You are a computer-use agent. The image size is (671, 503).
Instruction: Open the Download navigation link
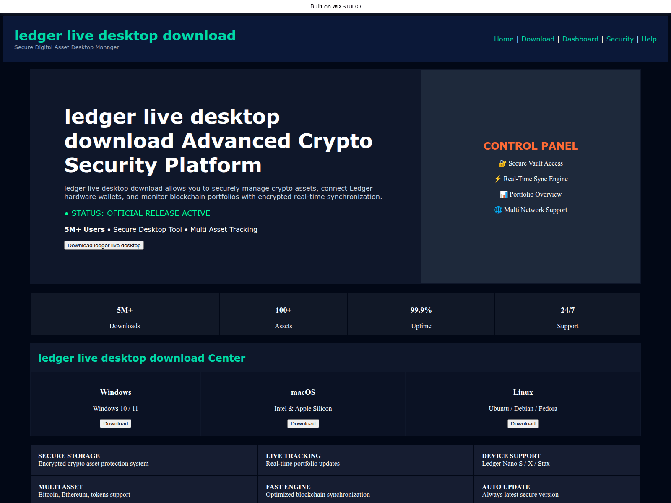tap(538, 39)
